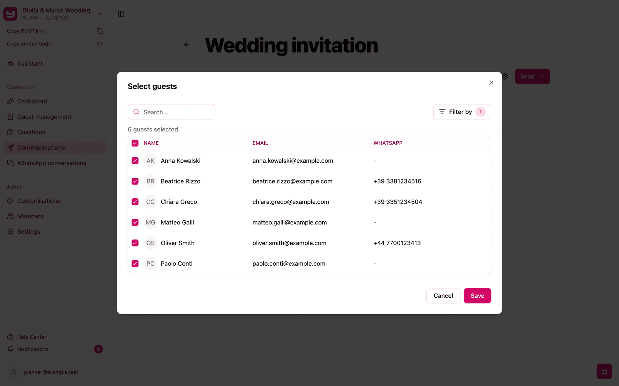Uncheck Matteo Galli
Screen dimensions: 619x386
pyautogui.click(x=135, y=222)
